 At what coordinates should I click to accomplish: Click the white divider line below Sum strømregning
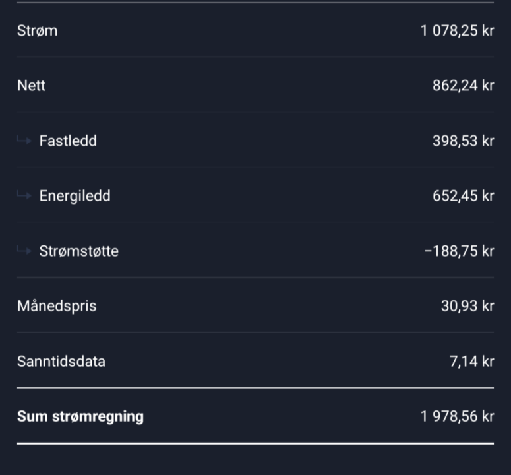[x=255, y=443]
